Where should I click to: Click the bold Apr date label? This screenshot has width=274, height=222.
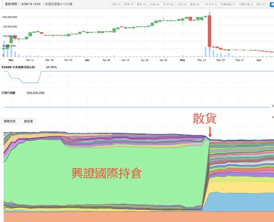[87, 60]
